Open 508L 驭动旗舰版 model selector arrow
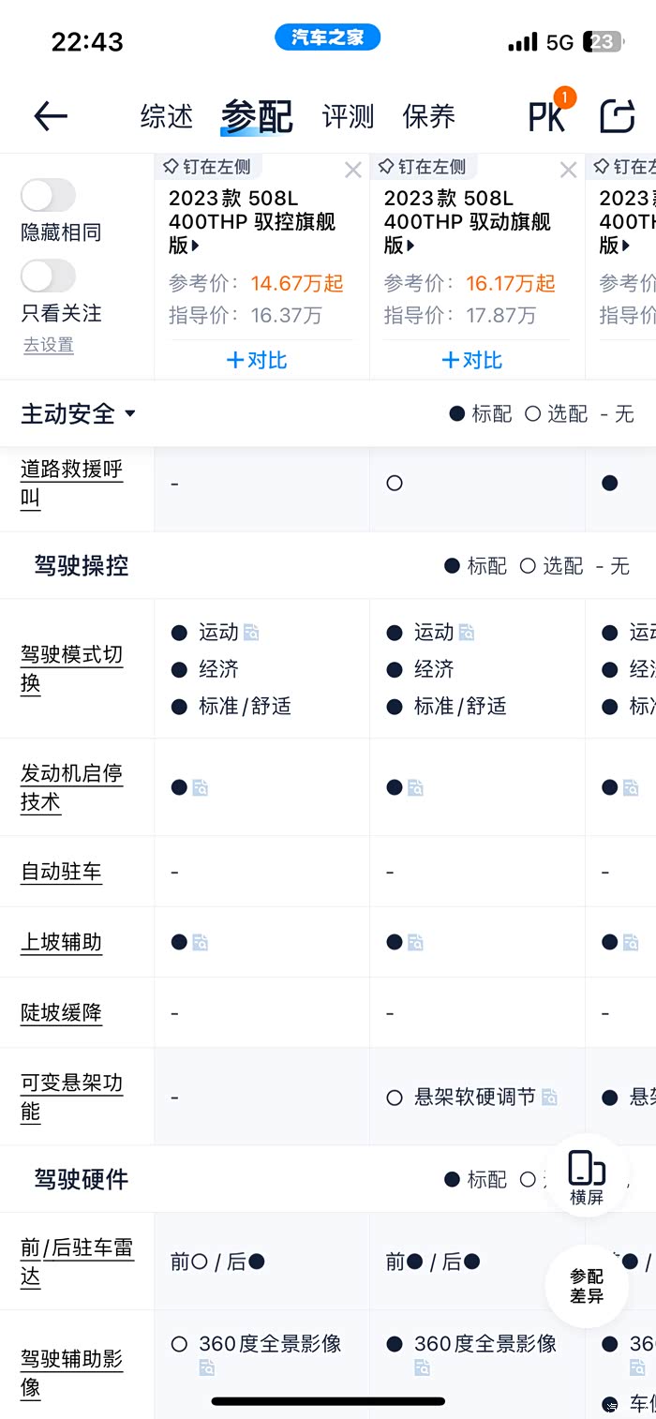Image resolution: width=656 pixels, height=1419 pixels. pos(411,246)
